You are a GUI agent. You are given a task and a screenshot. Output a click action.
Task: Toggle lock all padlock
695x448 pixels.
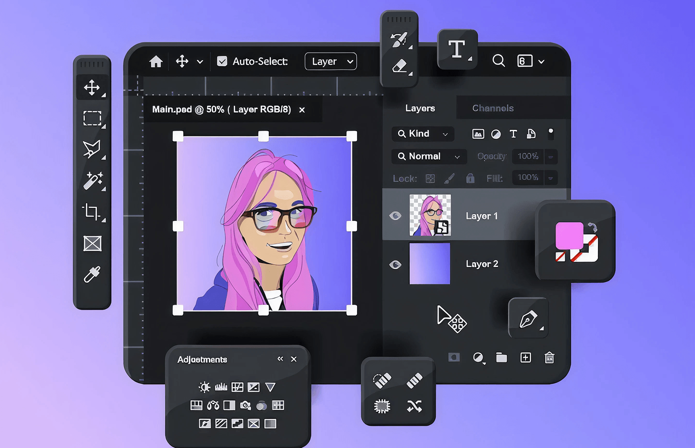point(470,178)
